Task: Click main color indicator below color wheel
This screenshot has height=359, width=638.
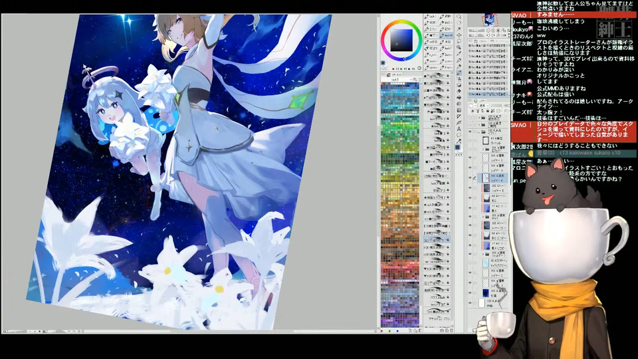Action: [383, 63]
